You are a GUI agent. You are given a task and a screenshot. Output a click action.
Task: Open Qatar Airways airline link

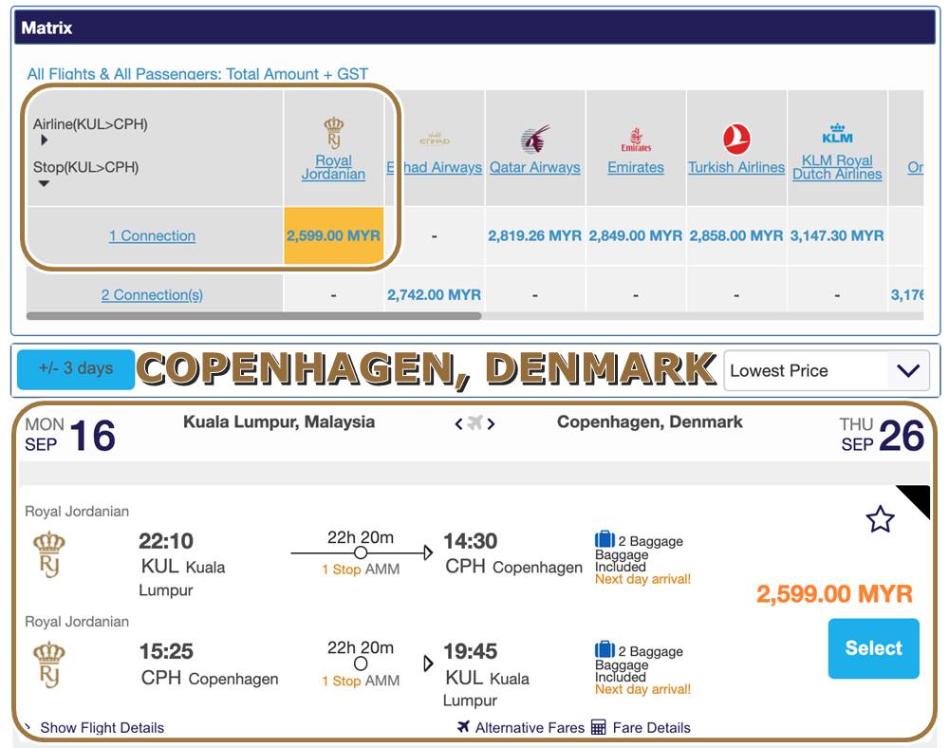pos(535,168)
